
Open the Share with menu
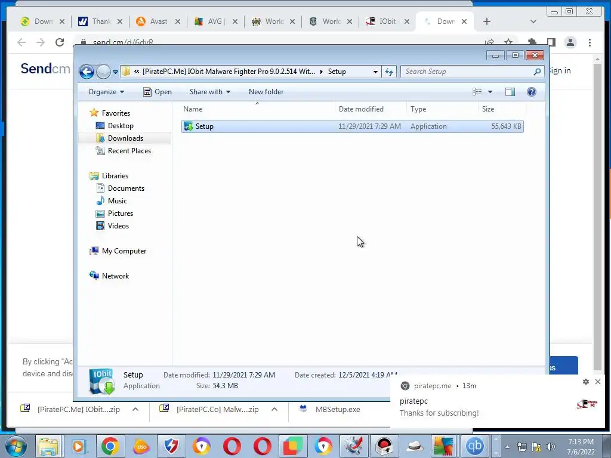pos(209,92)
